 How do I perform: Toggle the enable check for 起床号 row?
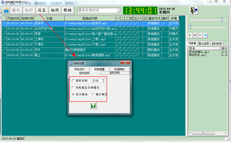[x=4, y=23]
